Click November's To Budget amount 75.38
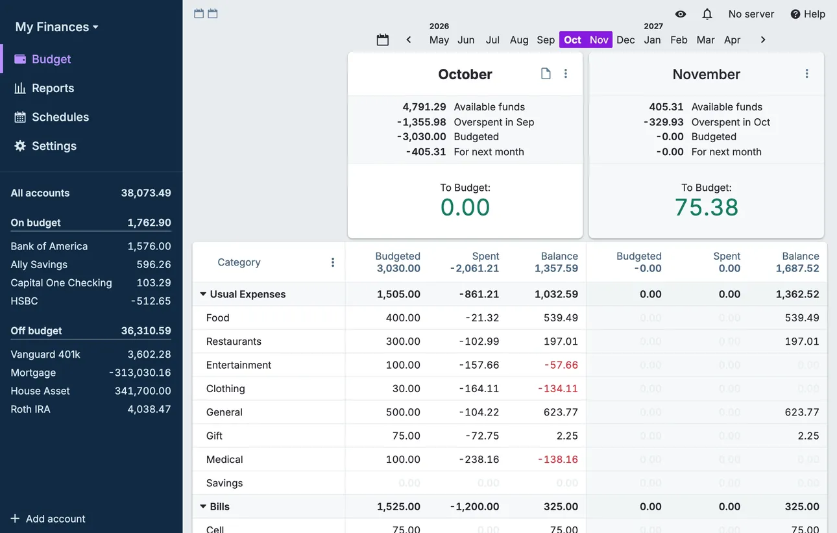This screenshot has height=533, width=837. coord(707,207)
